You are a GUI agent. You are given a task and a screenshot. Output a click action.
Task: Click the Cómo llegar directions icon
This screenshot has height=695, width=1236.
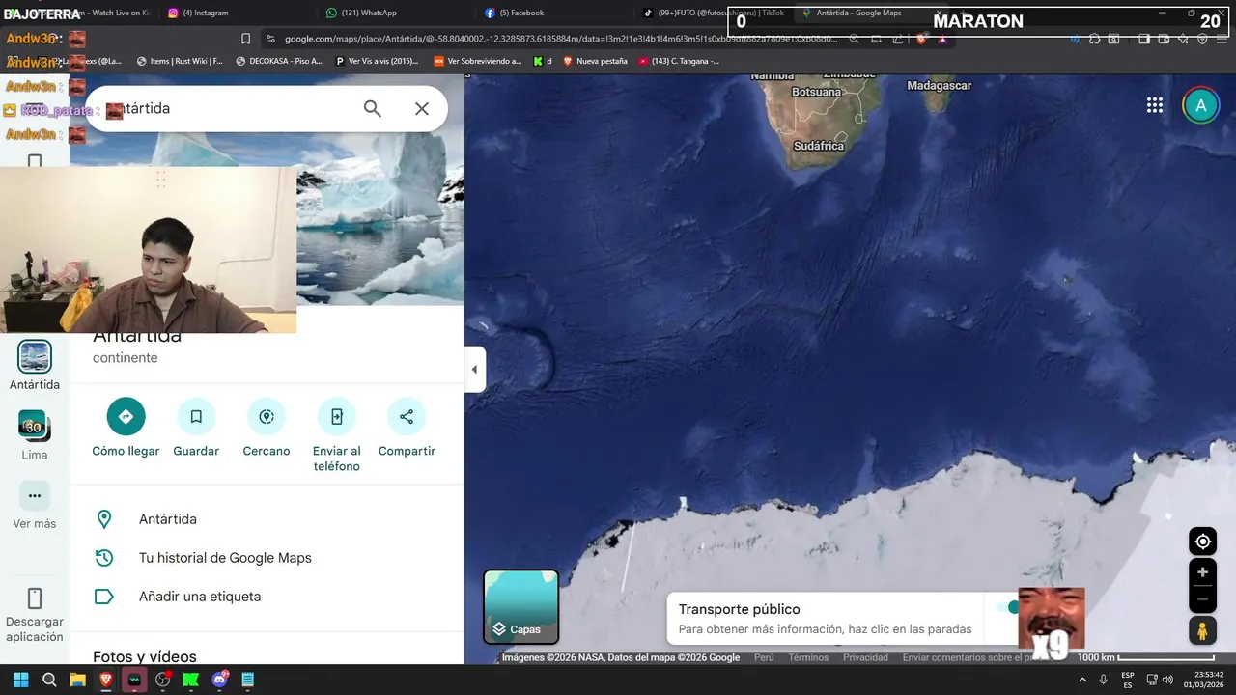pos(126,416)
